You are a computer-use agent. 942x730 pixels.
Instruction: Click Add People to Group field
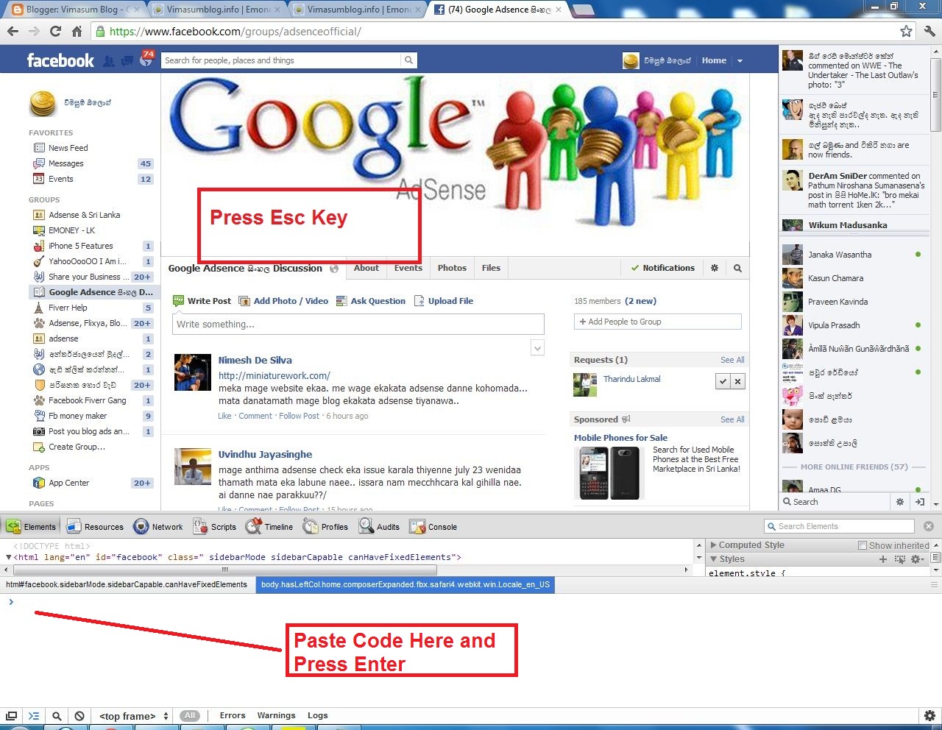tap(657, 322)
